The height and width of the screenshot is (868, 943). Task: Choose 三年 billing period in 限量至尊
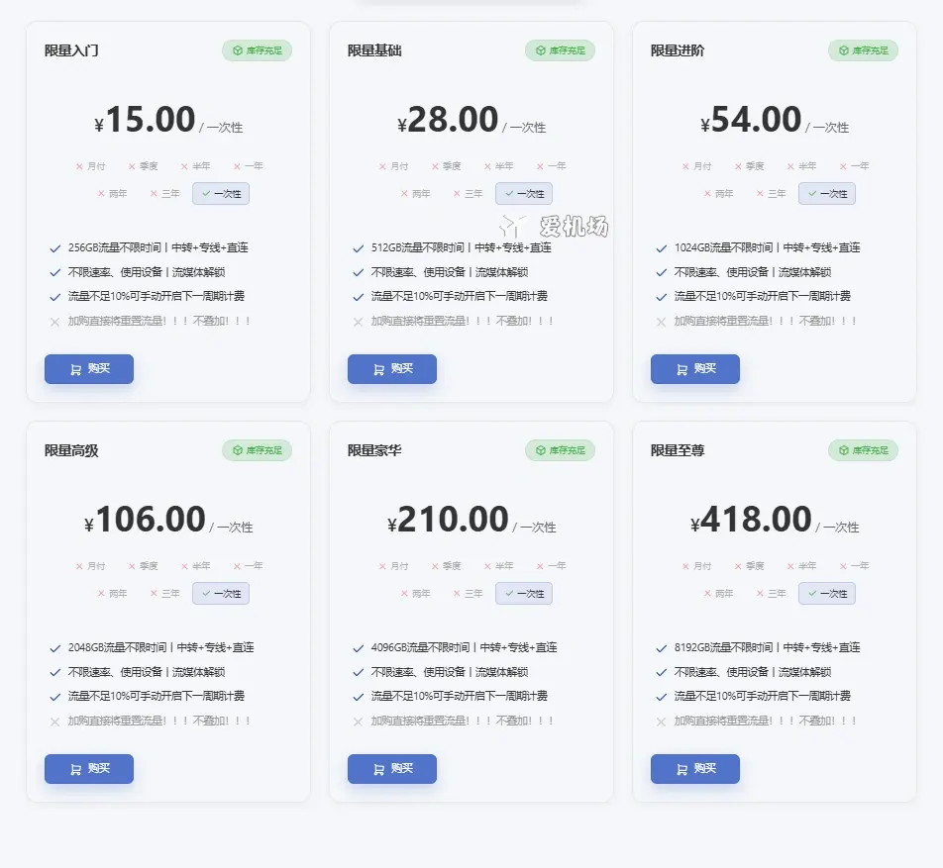[771, 594]
